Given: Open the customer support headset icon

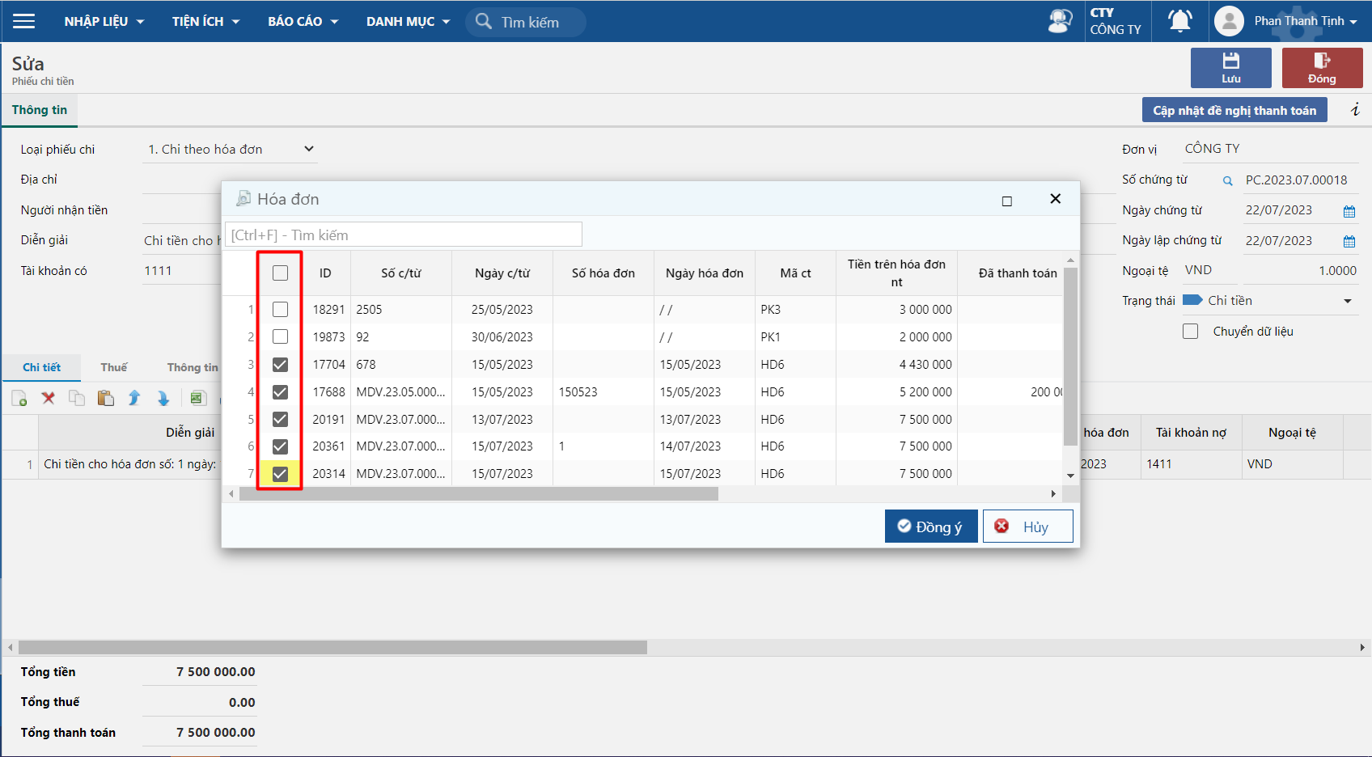Looking at the screenshot, I should tap(1059, 21).
